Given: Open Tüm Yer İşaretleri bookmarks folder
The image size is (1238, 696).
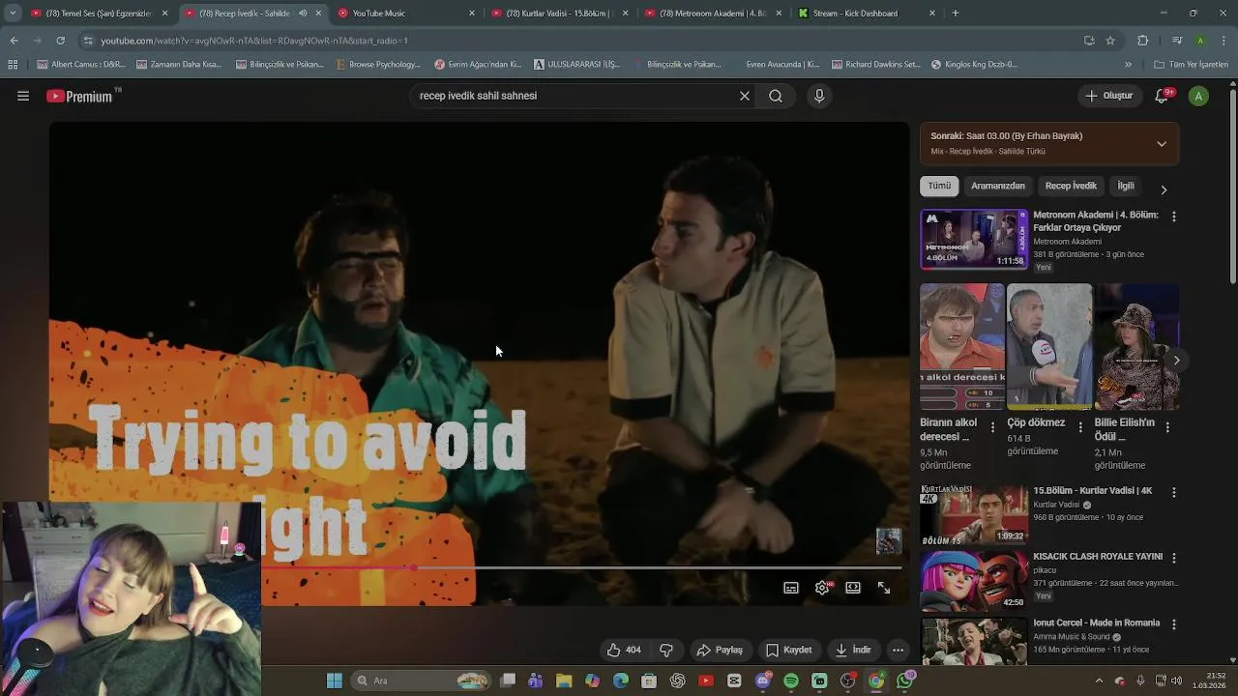Looking at the screenshot, I should click(1191, 65).
